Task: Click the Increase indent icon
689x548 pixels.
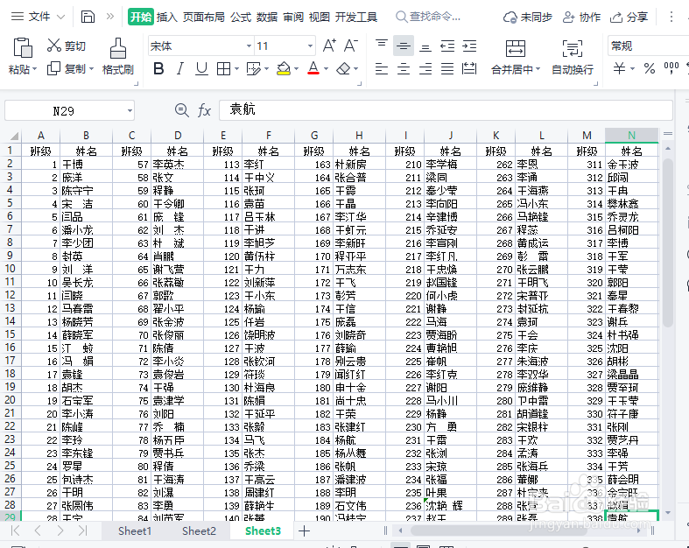Action: tap(469, 46)
